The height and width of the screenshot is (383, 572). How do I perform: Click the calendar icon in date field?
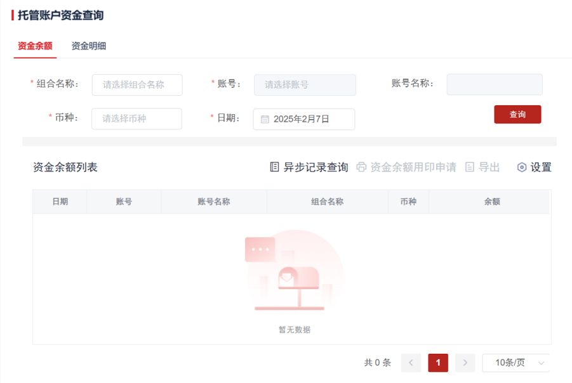265,119
